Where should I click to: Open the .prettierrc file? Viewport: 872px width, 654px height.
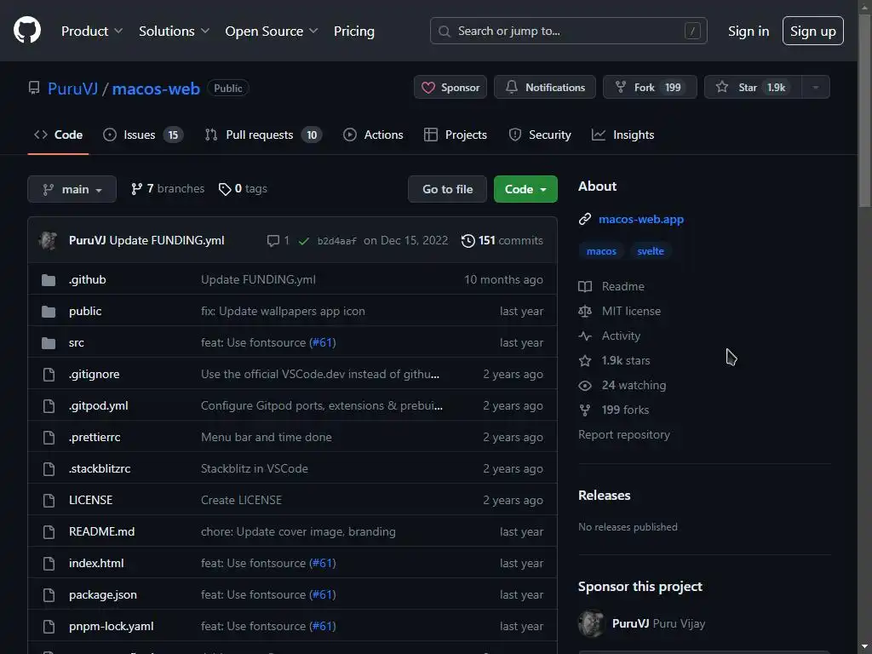pyautogui.click(x=95, y=437)
